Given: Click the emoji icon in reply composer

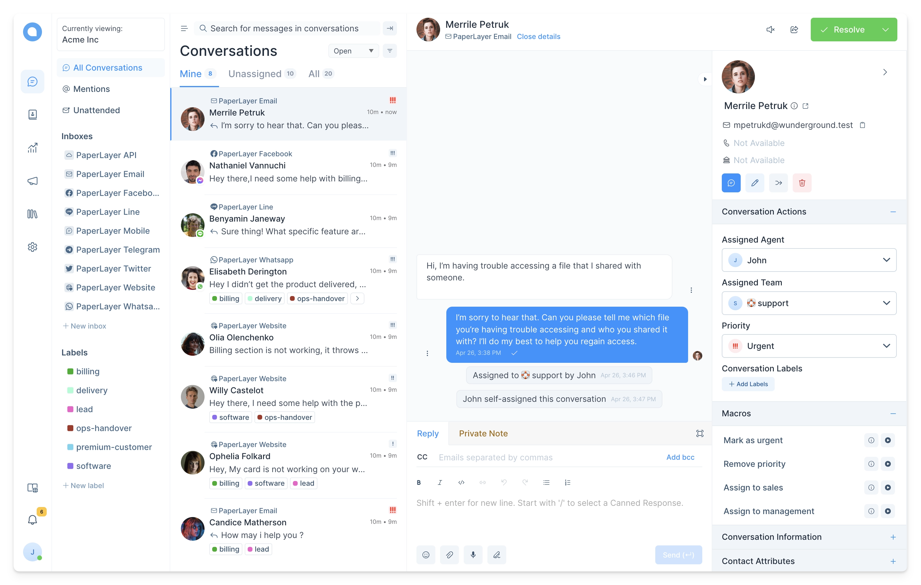Looking at the screenshot, I should (425, 555).
